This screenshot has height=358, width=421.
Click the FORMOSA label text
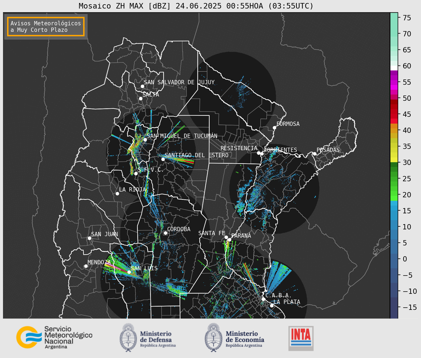point(288,124)
